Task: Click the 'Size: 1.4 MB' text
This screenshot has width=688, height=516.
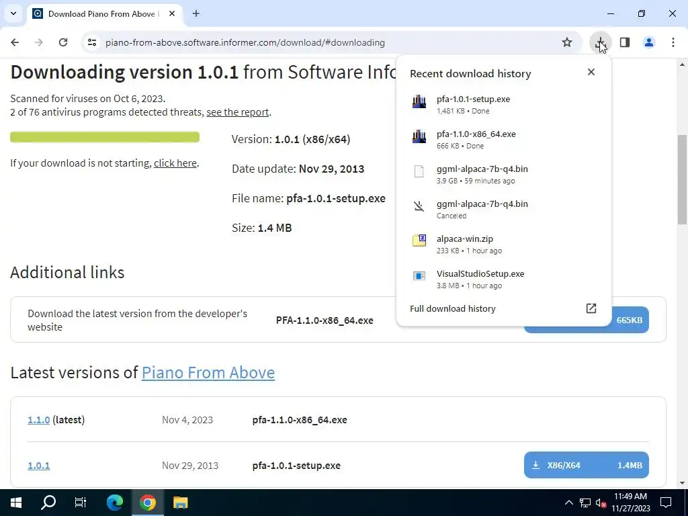Action: pyautogui.click(x=261, y=228)
